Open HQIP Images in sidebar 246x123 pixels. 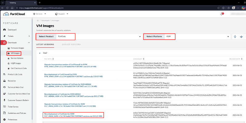click(16, 63)
